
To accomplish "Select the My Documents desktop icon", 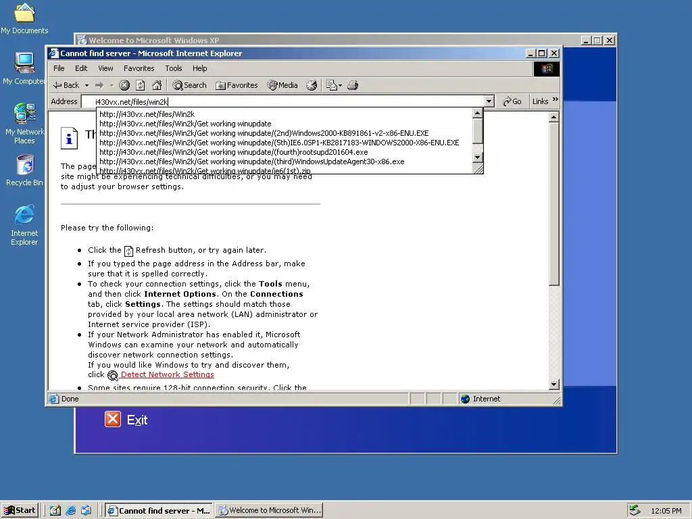I will (x=24, y=18).
